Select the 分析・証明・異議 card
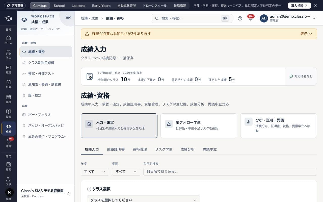323x202 pixels. pyautogui.click(x=279, y=125)
